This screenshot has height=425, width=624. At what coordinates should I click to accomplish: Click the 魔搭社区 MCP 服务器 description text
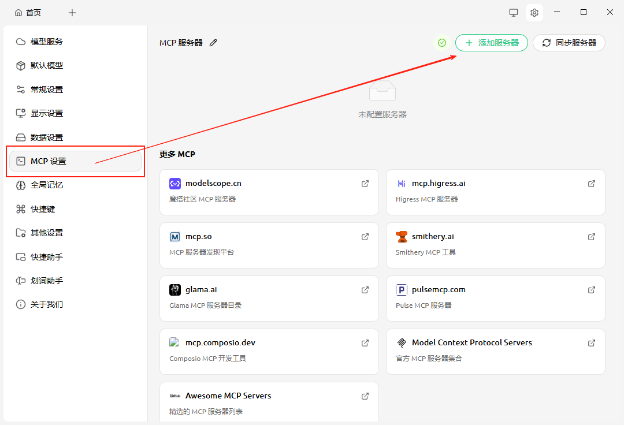(x=203, y=199)
